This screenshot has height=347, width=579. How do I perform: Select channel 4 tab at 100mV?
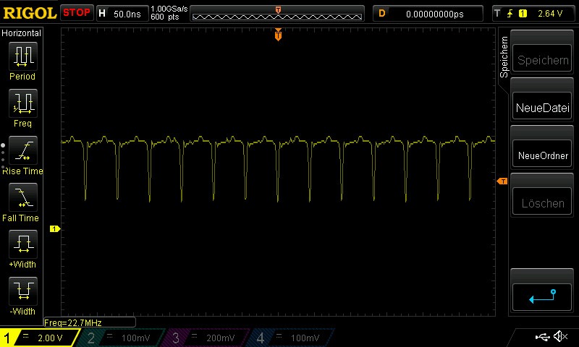tap(290, 338)
